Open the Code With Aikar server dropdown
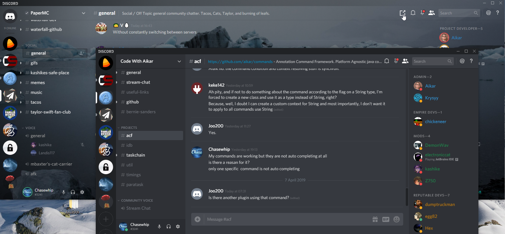This screenshot has height=234, width=505. (x=150, y=61)
